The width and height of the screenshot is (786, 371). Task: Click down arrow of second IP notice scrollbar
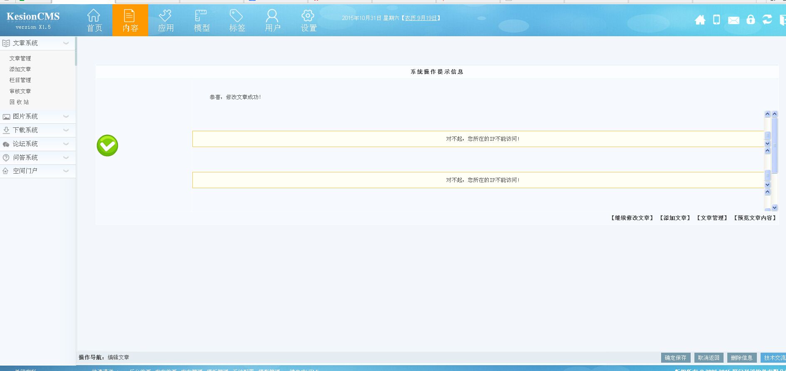click(x=768, y=185)
